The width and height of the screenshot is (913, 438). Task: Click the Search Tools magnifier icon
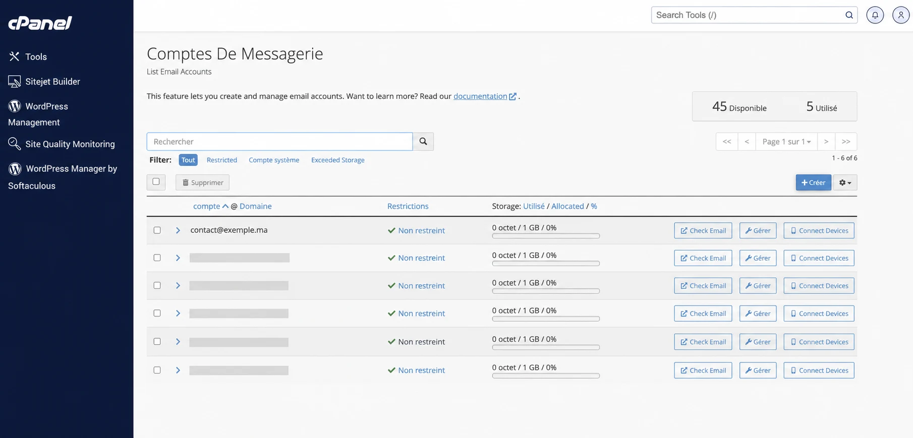click(849, 15)
